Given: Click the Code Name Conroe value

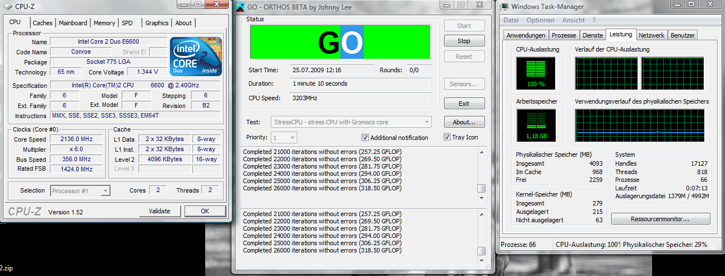Looking at the screenshot, I should click(81, 52).
